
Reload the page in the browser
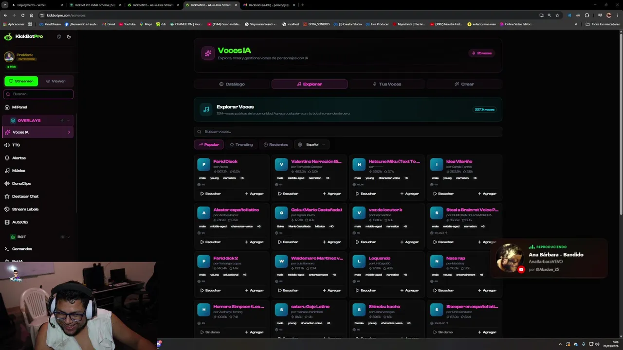pyautogui.click(x=22, y=15)
